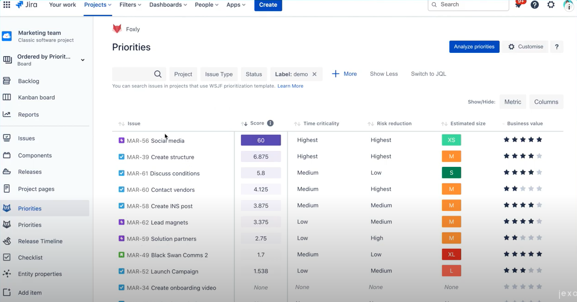This screenshot has height=302, width=577.
Task: Open the board switcher under Ordered by Priority
Action: (x=82, y=60)
